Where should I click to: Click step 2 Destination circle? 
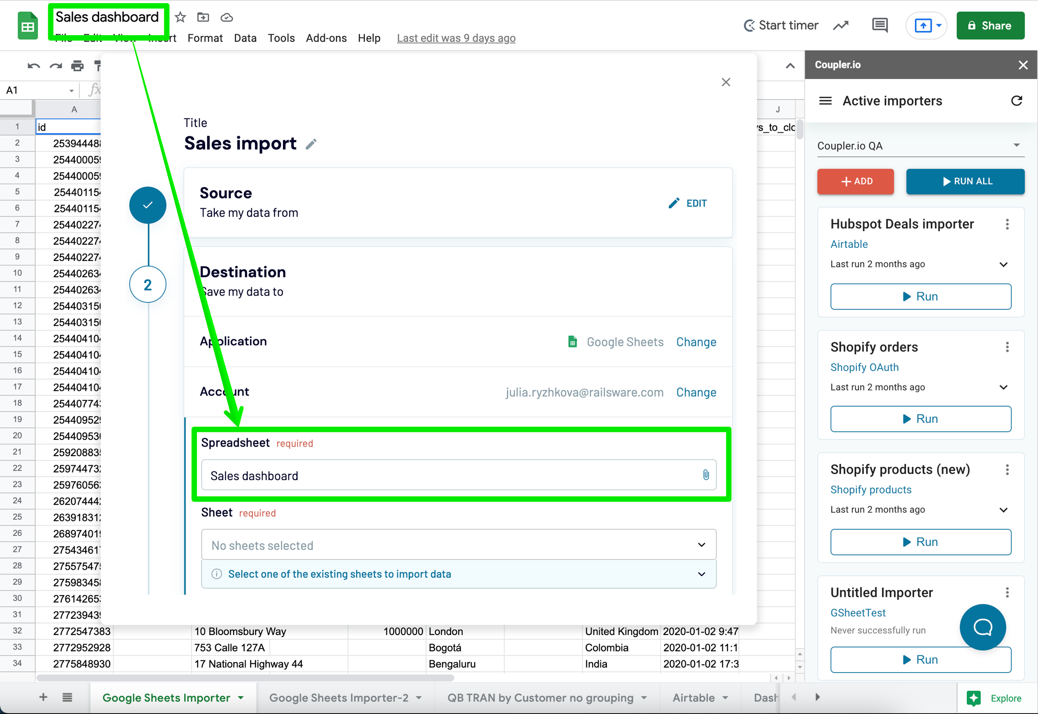148,285
